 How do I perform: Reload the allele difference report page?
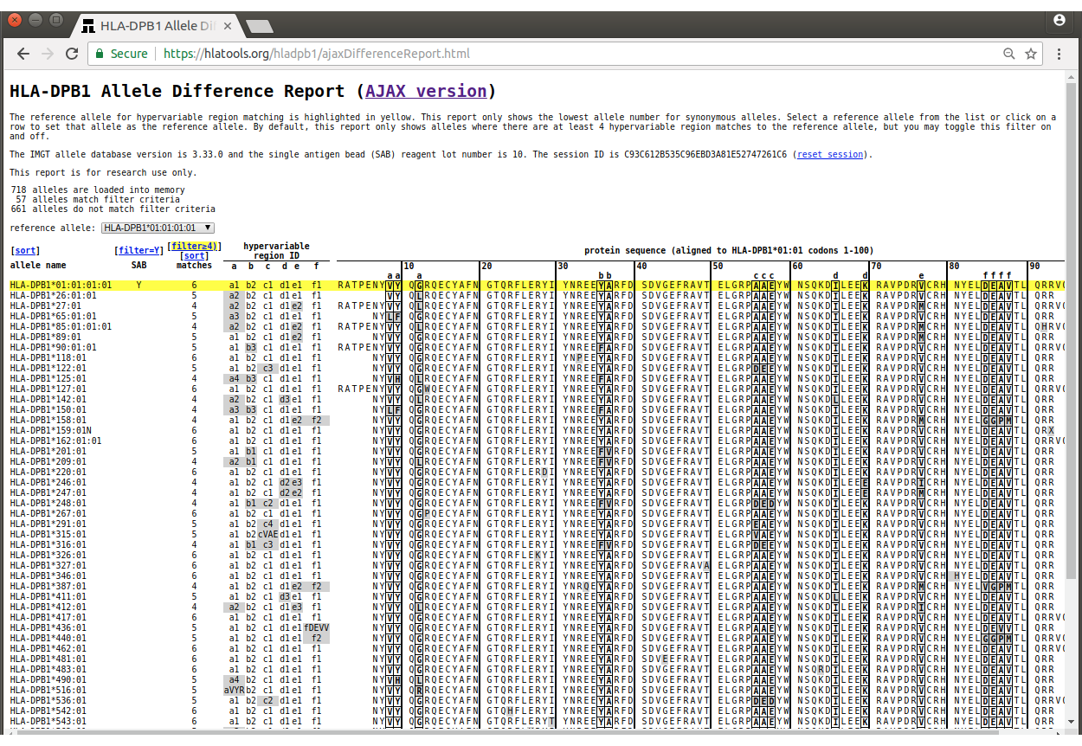[x=72, y=53]
